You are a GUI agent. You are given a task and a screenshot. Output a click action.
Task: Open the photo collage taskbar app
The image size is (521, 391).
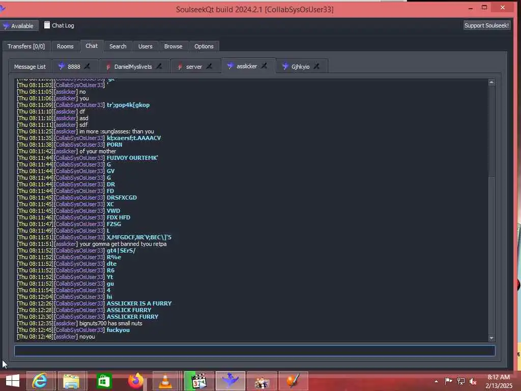click(262, 381)
